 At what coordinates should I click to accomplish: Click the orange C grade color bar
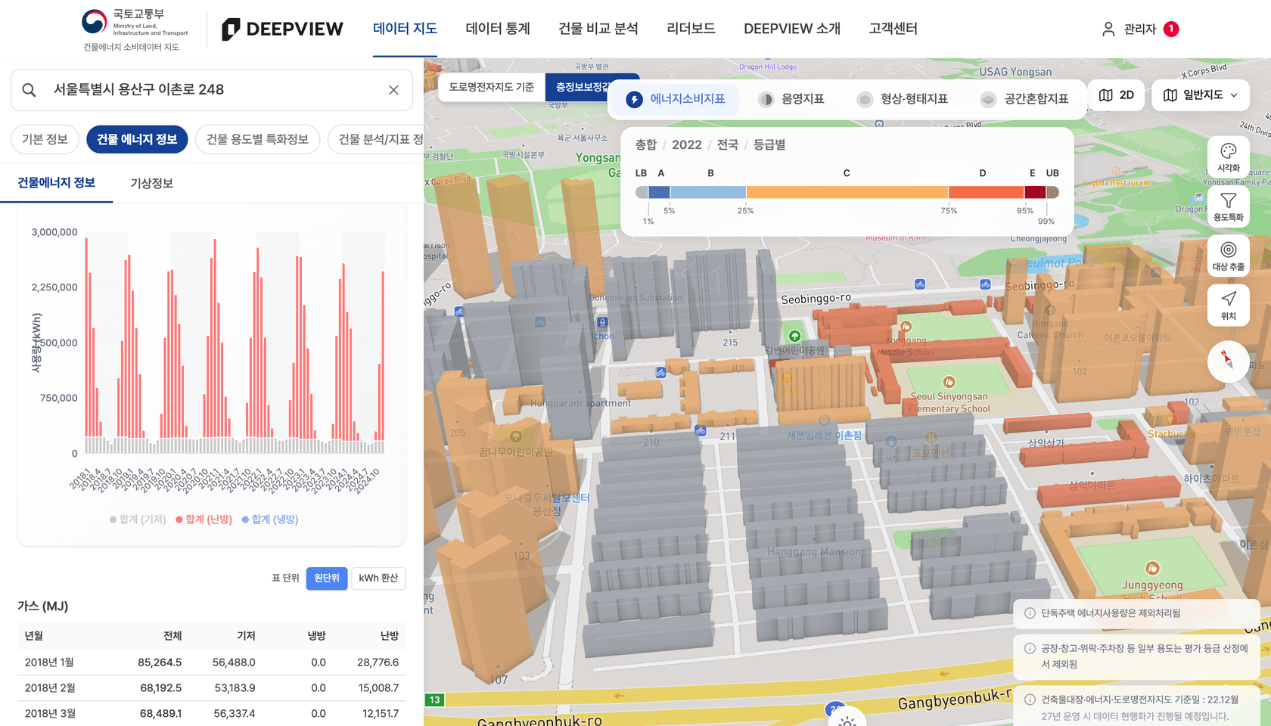(x=847, y=192)
